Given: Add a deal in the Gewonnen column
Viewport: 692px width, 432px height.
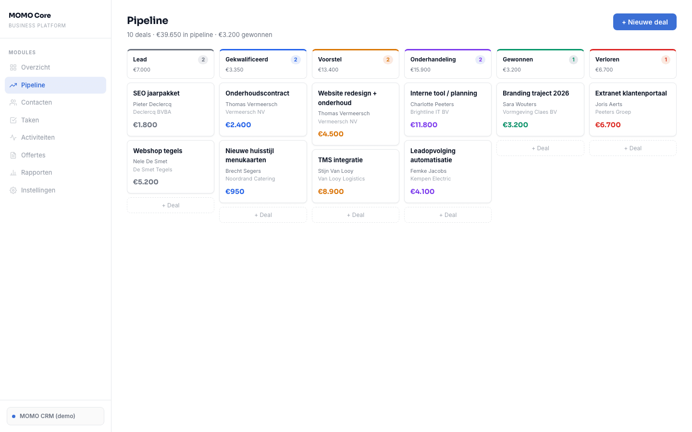Looking at the screenshot, I should (540, 148).
